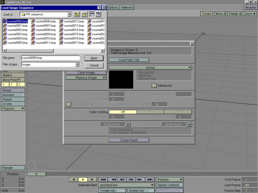Open the Numeric input option
Viewport: 258px width, 193px height.
[x=13, y=95]
